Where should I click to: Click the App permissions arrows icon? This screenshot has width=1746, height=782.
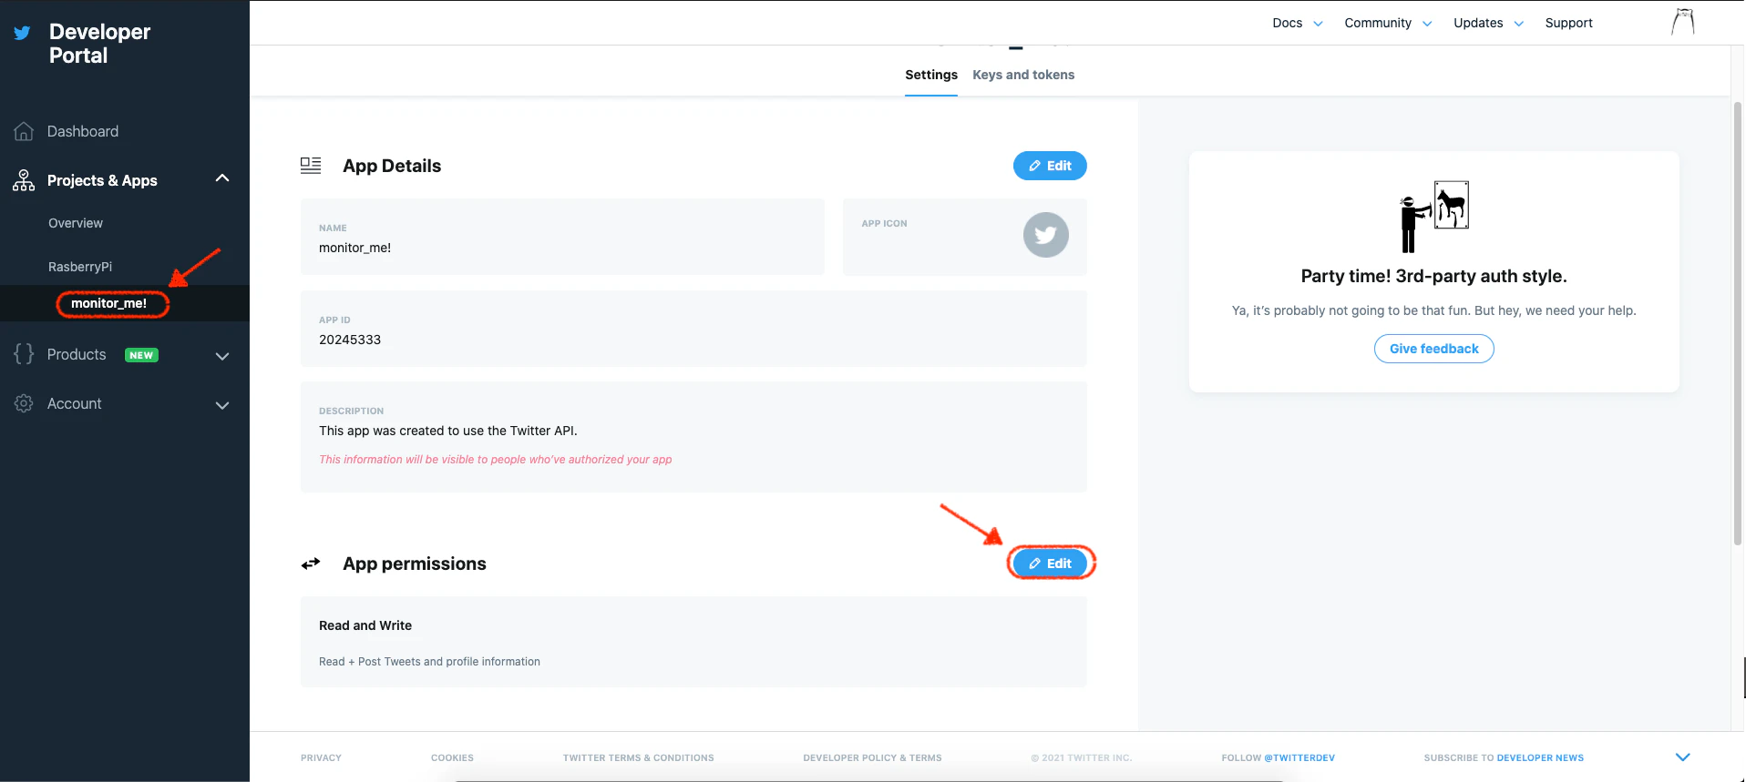tap(311, 564)
